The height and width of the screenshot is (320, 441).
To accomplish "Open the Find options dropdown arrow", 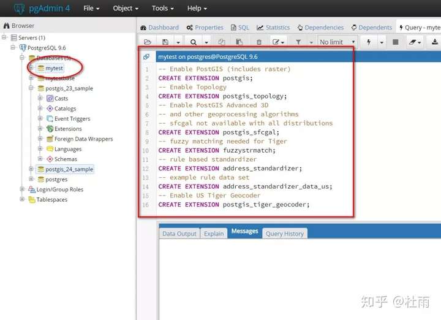I will pyautogui.click(x=206, y=42).
